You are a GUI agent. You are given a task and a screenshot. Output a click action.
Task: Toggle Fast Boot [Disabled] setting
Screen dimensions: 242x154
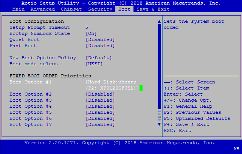coord(100,46)
